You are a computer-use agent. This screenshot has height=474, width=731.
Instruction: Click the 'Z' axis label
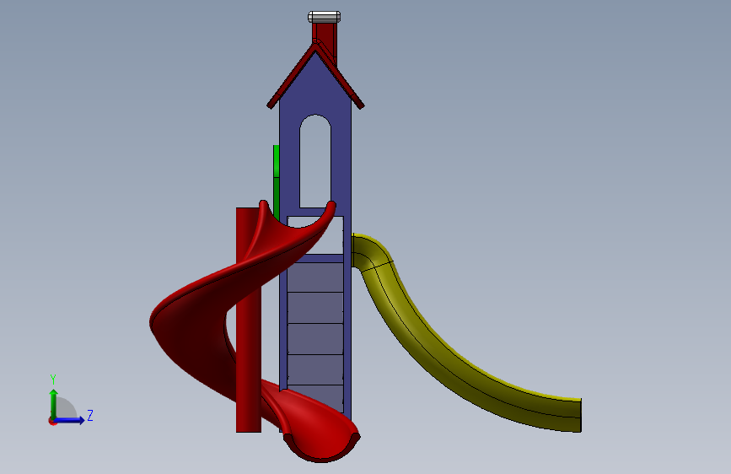pos(90,415)
